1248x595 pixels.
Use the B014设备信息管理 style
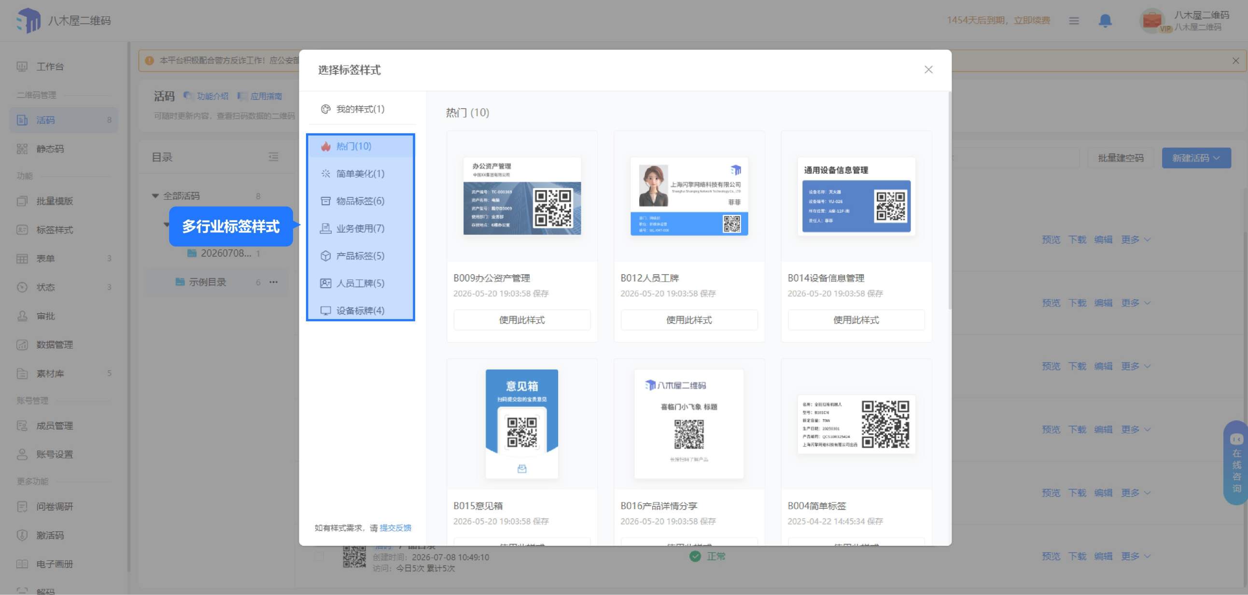856,320
